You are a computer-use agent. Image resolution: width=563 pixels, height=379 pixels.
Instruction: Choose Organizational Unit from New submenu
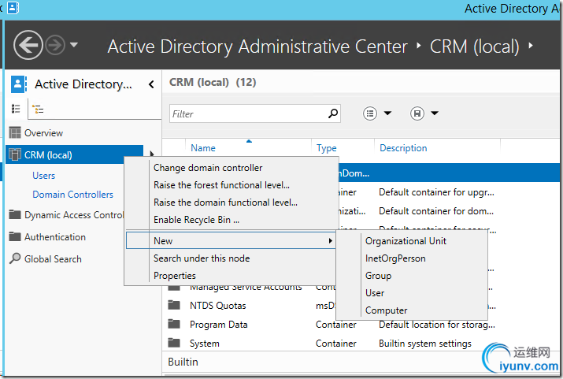(x=406, y=241)
